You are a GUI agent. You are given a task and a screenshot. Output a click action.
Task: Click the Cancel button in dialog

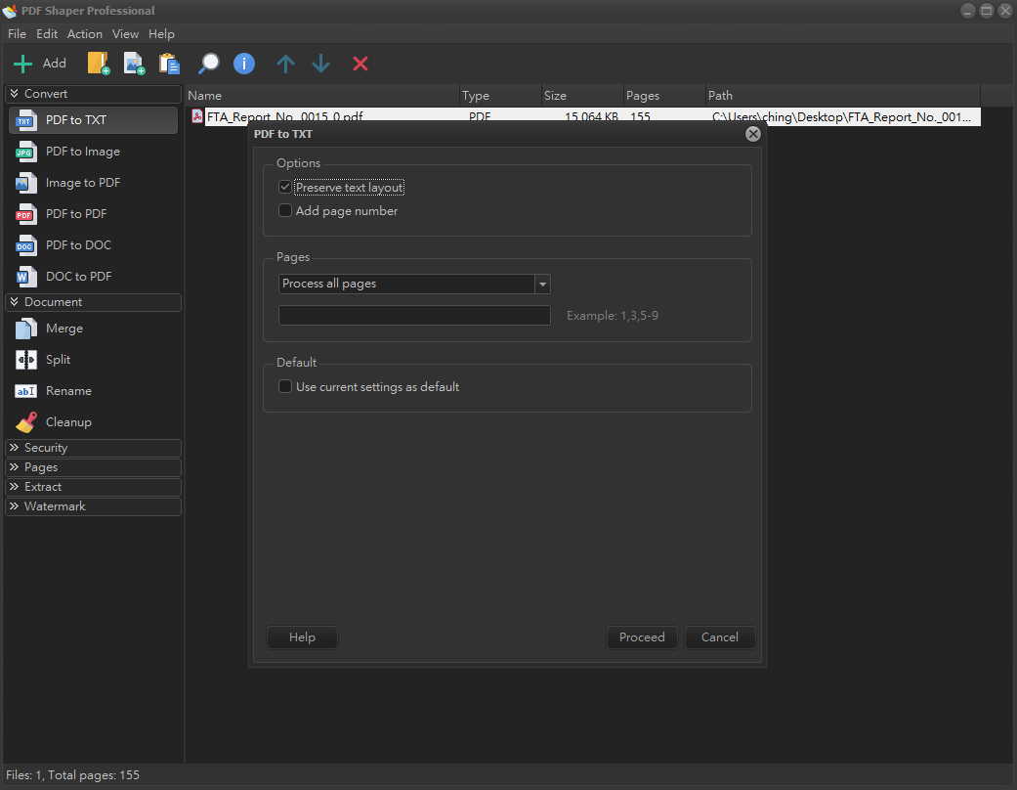click(x=719, y=636)
